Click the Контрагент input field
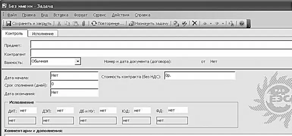This screenshot has height=136, width=292. [161, 53]
